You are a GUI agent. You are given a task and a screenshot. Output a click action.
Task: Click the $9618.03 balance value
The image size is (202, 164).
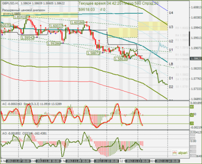(x=87, y=10)
